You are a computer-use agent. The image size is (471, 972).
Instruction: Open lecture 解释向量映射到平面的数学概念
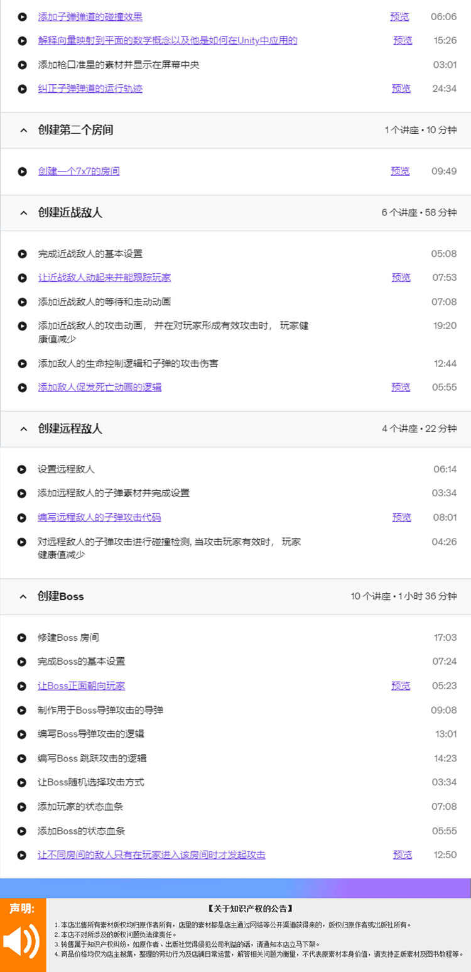(168, 40)
